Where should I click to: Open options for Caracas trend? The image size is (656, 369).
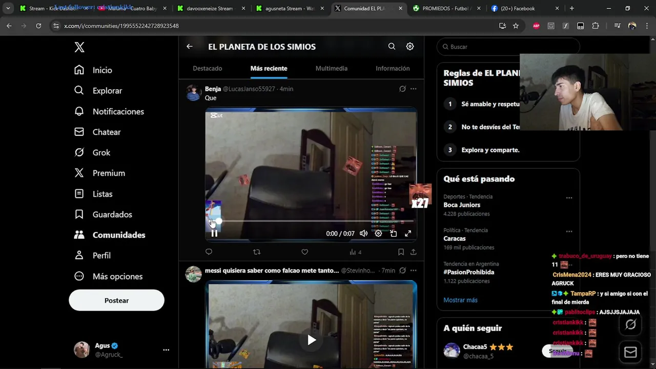pyautogui.click(x=569, y=232)
